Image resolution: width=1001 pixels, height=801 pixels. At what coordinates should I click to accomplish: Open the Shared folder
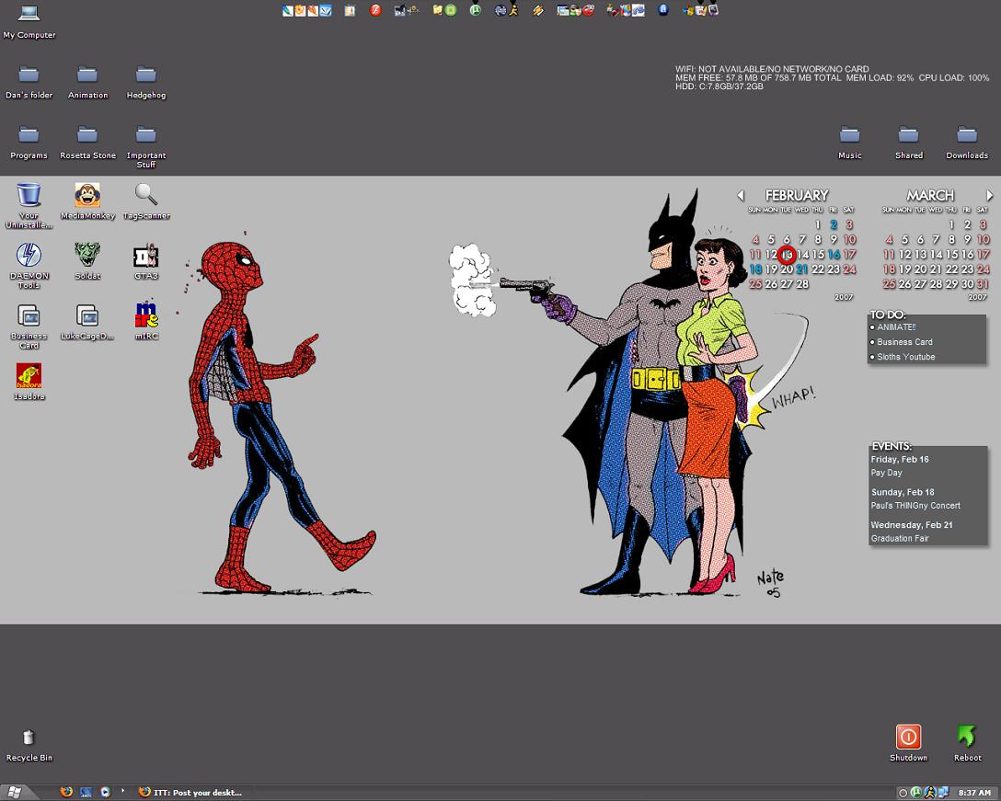coord(908,143)
